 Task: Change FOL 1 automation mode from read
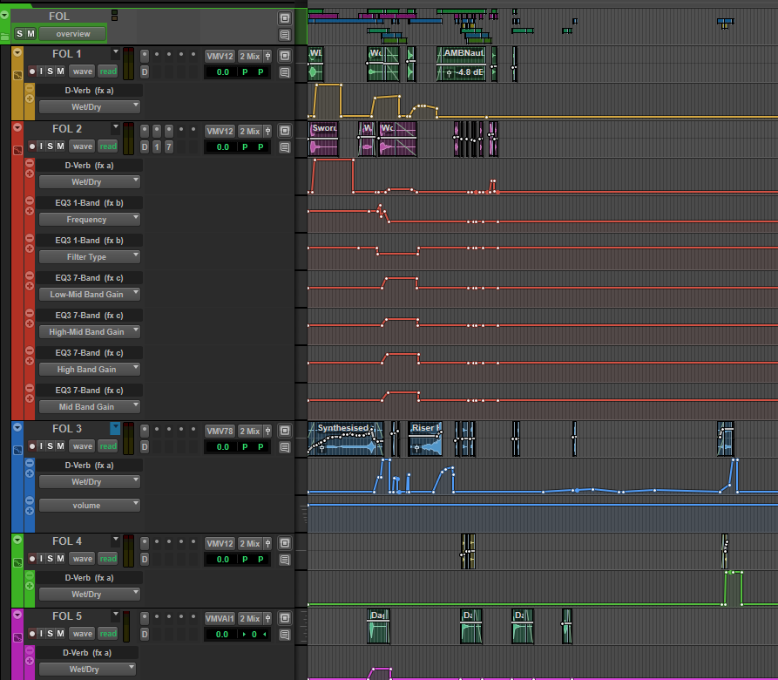pyautogui.click(x=108, y=71)
